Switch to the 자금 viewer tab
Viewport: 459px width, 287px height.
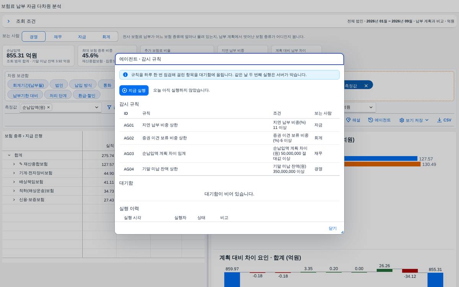(82, 37)
